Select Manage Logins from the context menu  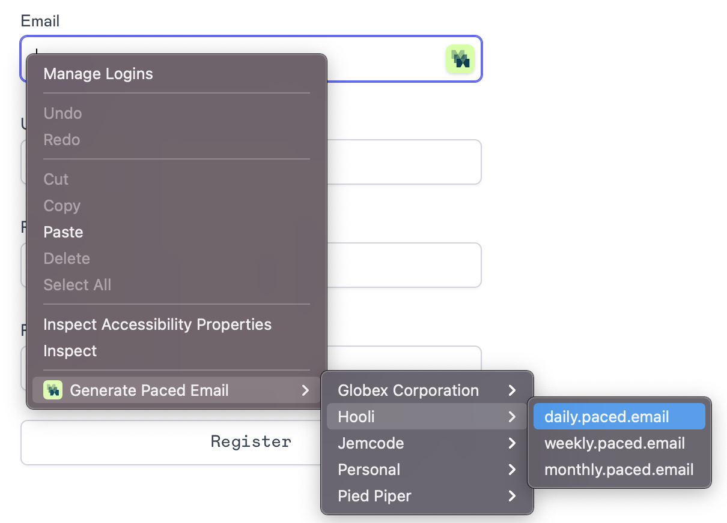[98, 73]
